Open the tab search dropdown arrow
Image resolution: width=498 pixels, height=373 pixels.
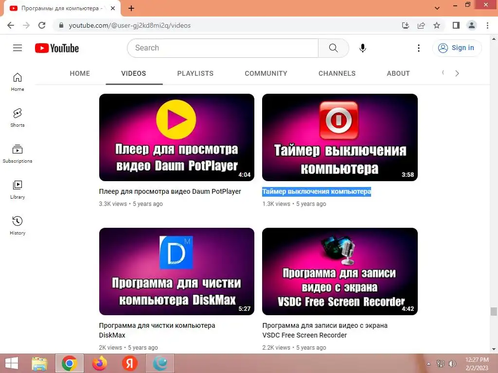(x=437, y=9)
